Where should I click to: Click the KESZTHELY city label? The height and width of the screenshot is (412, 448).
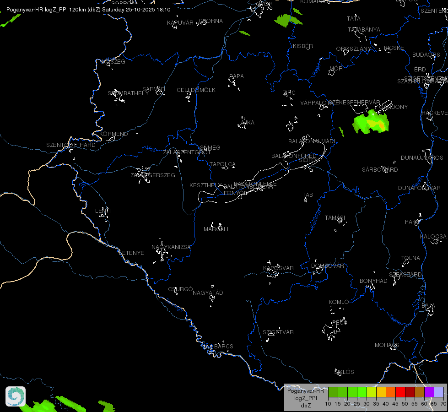(x=205, y=185)
